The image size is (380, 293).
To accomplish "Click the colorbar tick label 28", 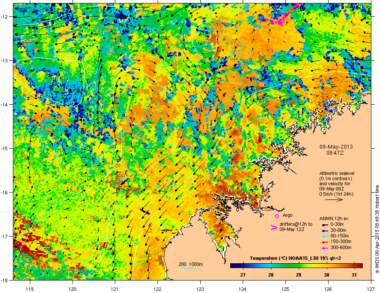I will tap(271, 275).
